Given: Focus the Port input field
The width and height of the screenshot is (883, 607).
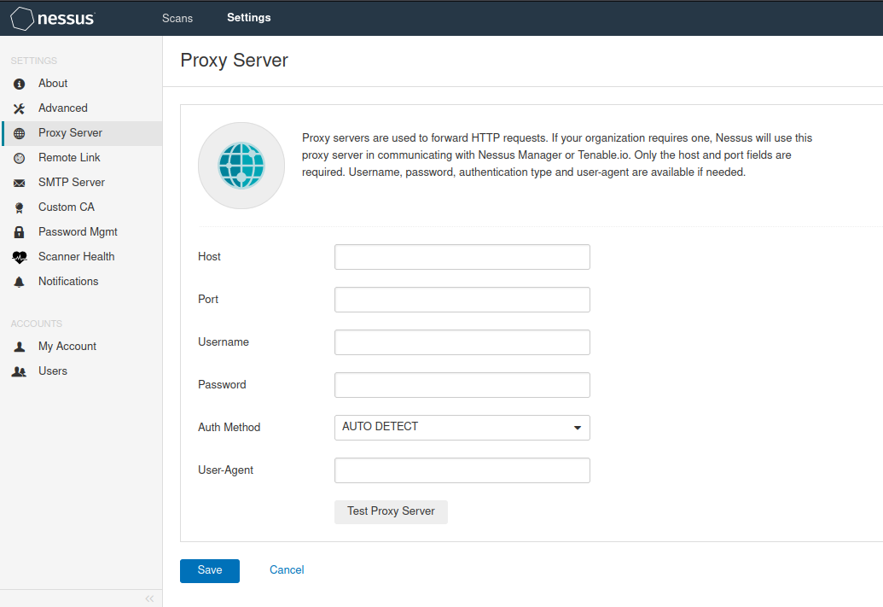Looking at the screenshot, I should pos(462,300).
